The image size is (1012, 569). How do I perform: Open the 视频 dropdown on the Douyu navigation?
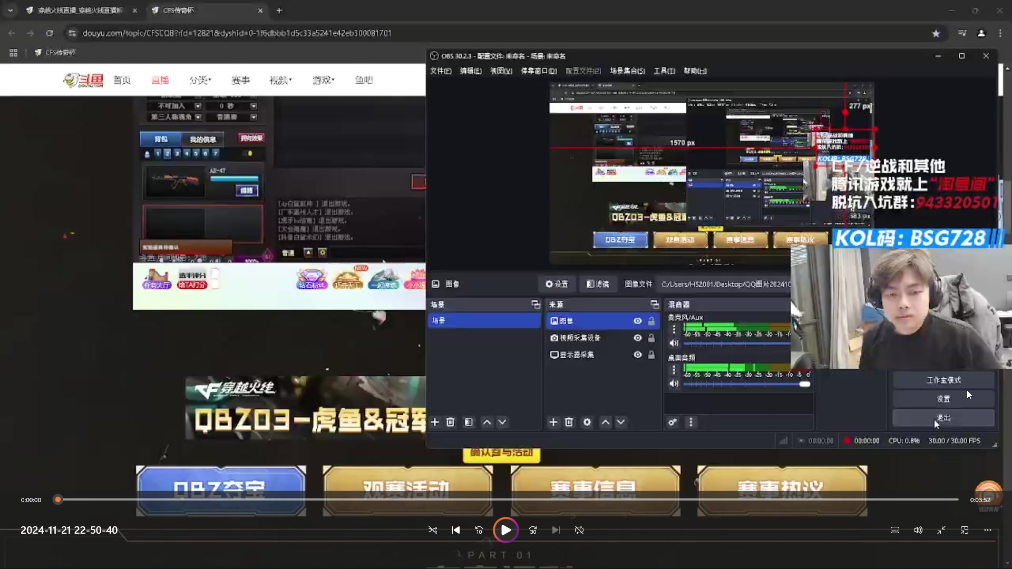(280, 80)
